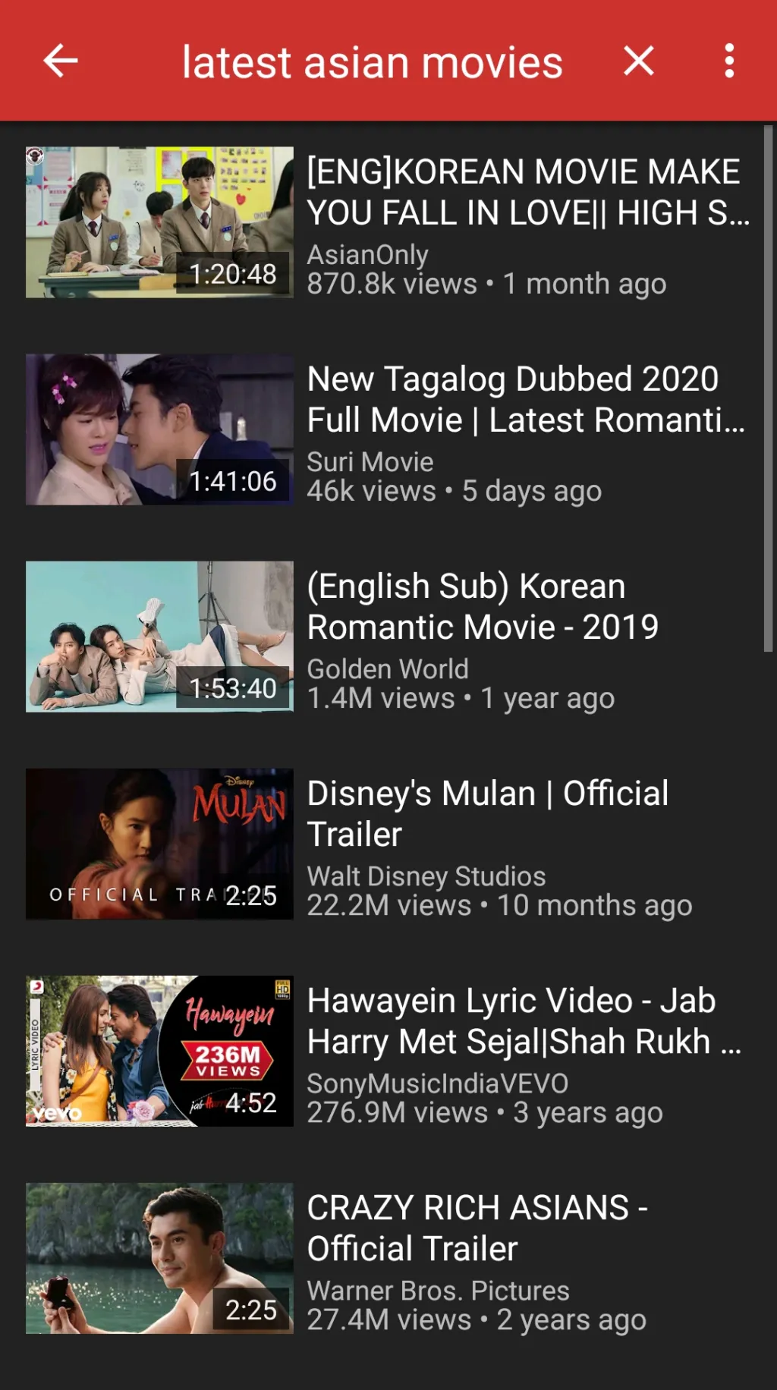The image size is (777, 1390).
Task: Tap the SonyMusicIndiaVEVO channel name
Action: pyautogui.click(x=438, y=1083)
